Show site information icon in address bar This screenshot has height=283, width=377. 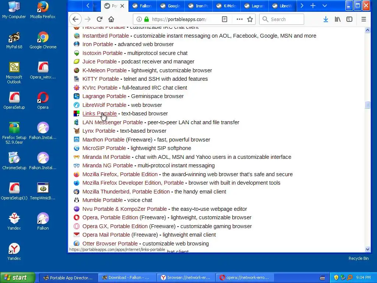[139, 19]
